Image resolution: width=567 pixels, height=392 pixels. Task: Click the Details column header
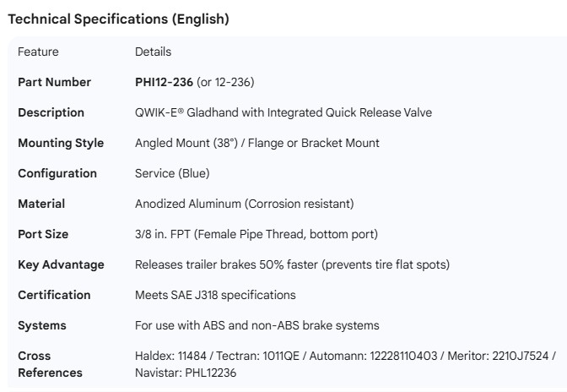tap(153, 52)
